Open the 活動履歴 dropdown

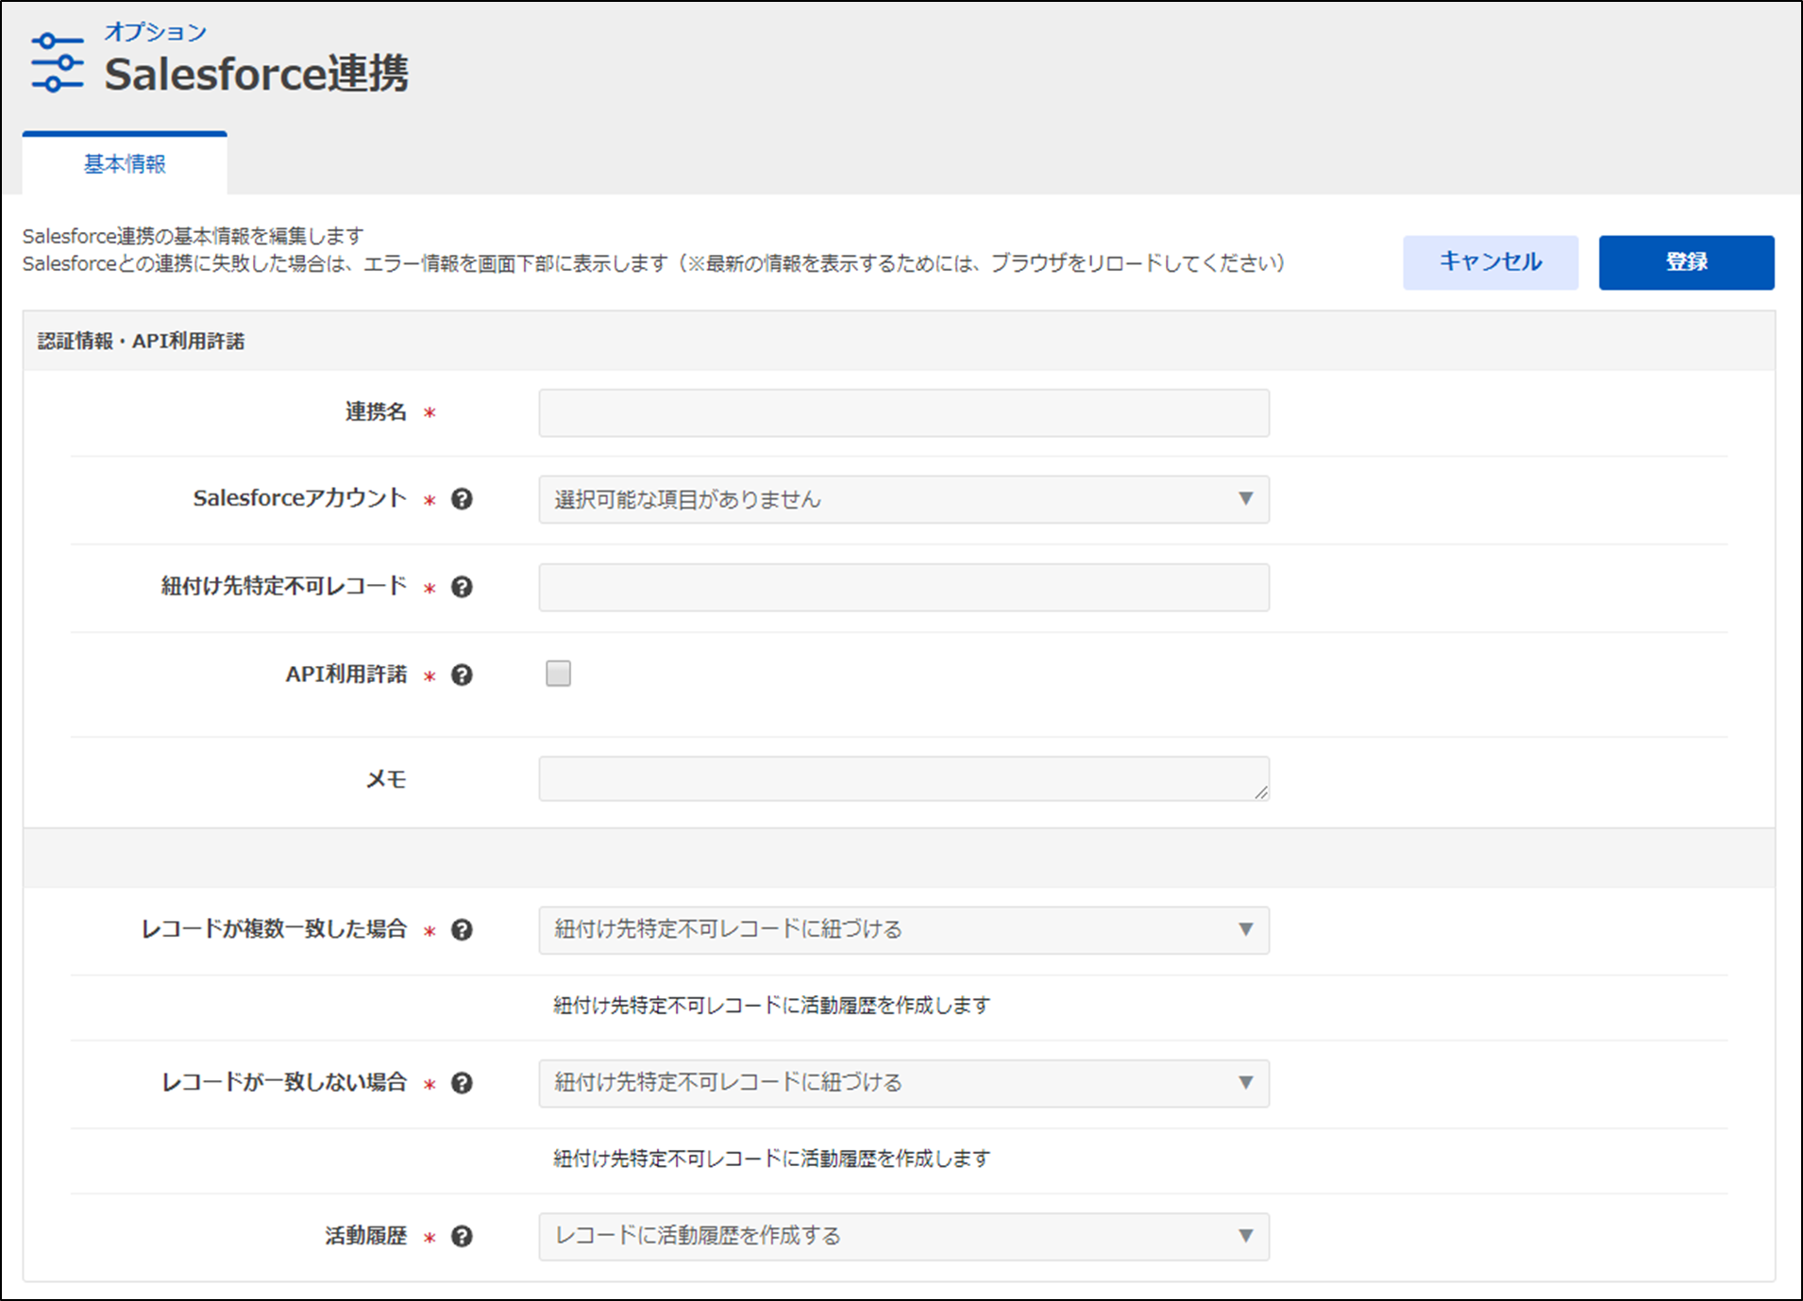coord(903,1237)
